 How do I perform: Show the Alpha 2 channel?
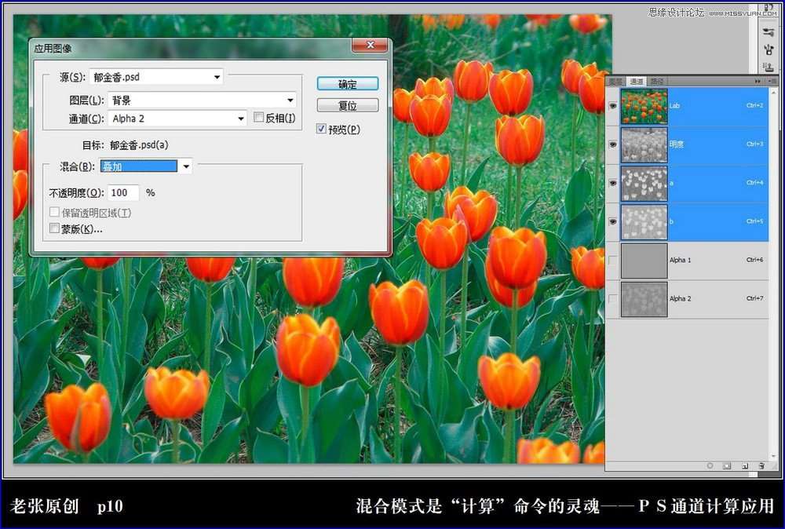pos(613,299)
